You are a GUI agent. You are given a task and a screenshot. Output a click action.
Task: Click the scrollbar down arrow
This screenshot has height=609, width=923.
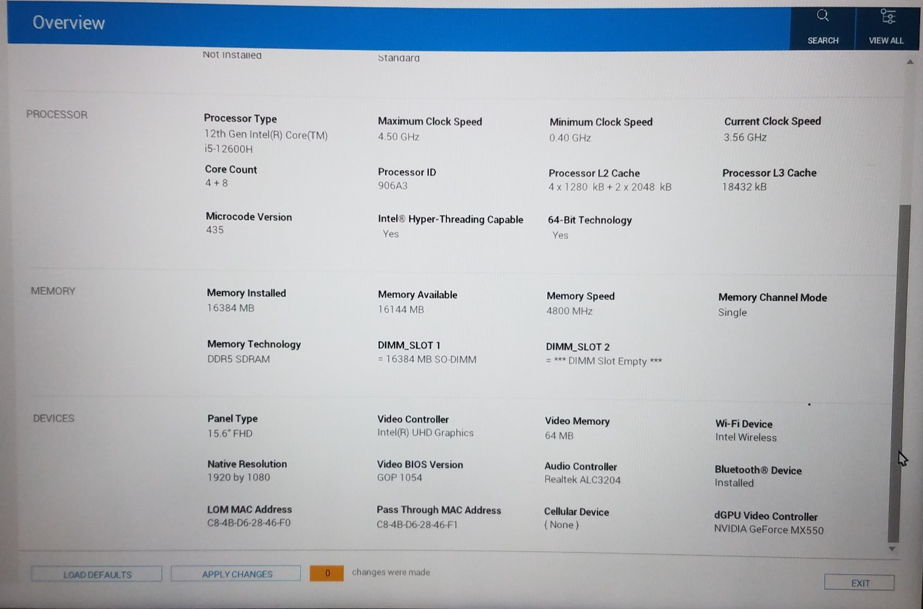pos(892,549)
